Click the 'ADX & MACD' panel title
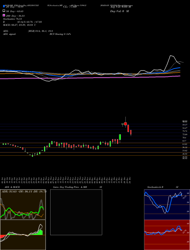 pos(12,187)
